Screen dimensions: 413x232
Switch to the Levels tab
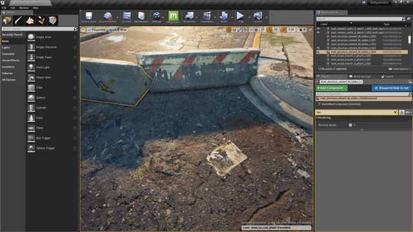pos(387,77)
